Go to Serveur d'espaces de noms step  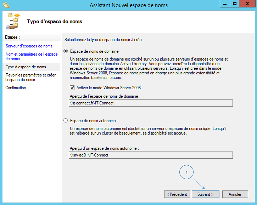pos(29,46)
